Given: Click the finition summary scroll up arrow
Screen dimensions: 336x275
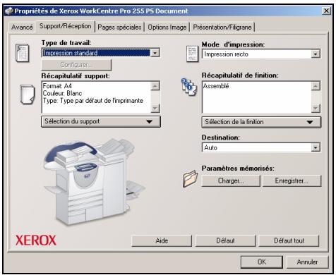Looking at the screenshot, I should pos(316,86).
